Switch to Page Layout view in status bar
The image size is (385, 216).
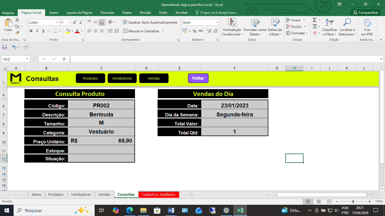click(x=319, y=202)
